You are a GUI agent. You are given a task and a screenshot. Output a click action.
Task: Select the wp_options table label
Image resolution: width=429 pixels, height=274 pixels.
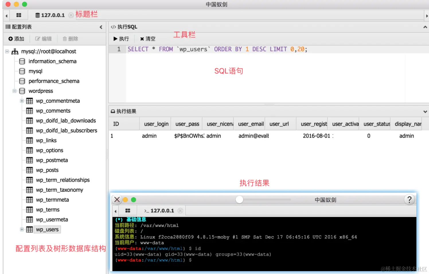point(49,150)
